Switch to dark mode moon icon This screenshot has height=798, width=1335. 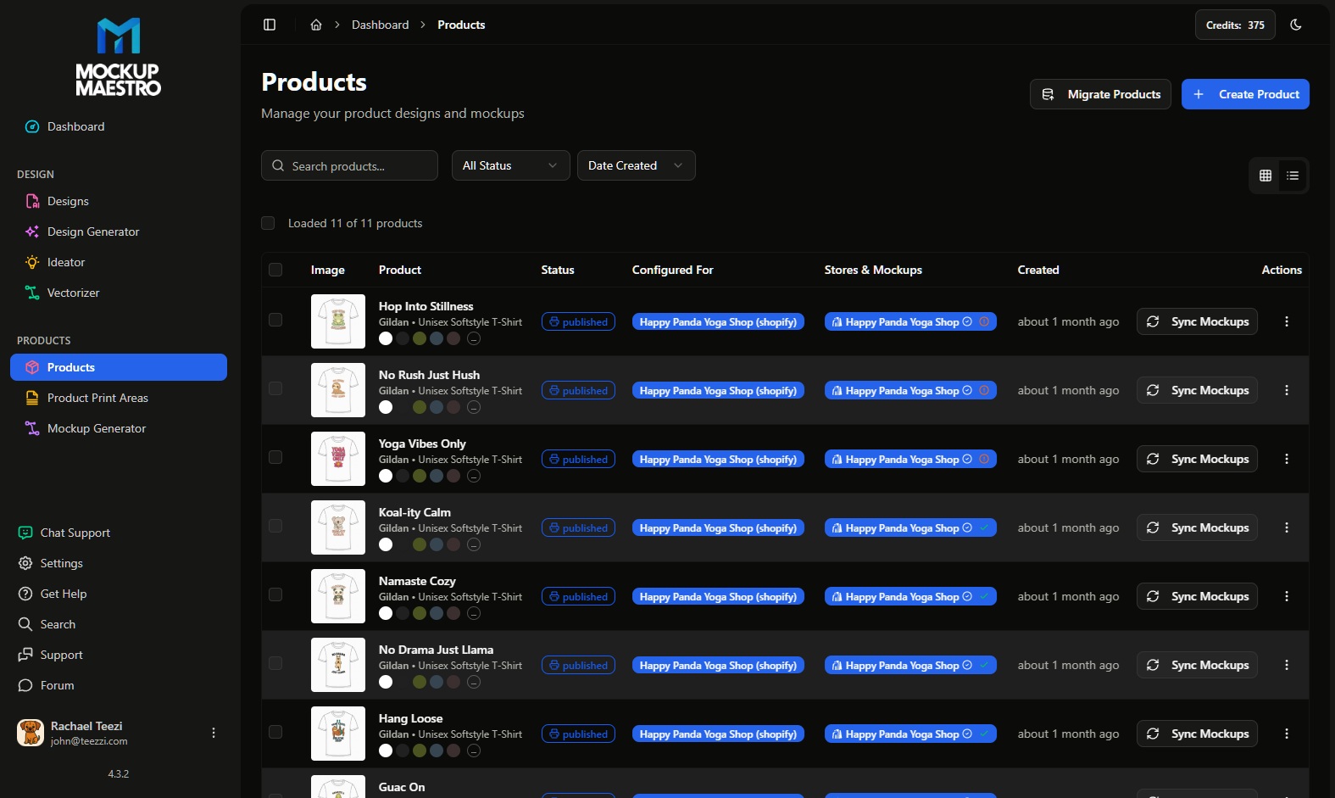point(1296,25)
